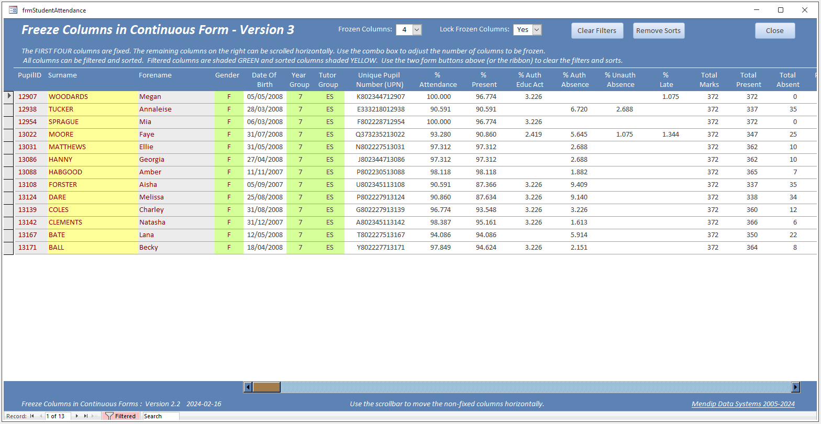
Task: Click the horizontal scrollbar brown thumb
Action: click(x=267, y=387)
